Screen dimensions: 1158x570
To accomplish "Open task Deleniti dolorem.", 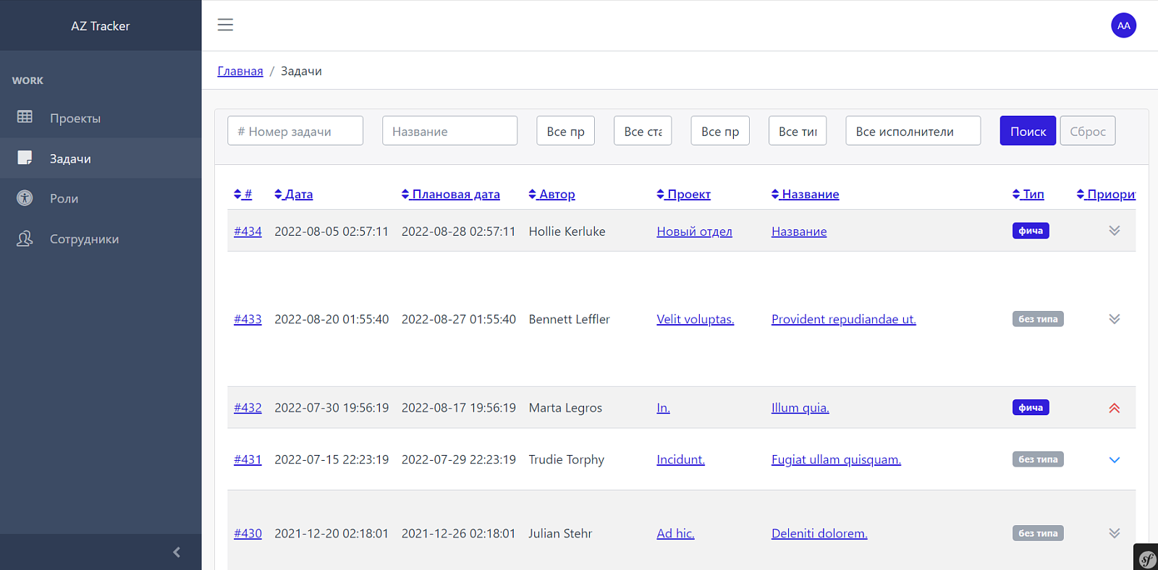I will (819, 533).
